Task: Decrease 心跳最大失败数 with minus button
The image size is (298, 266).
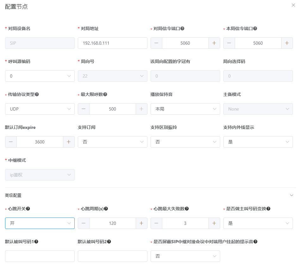Action: coord(156,223)
